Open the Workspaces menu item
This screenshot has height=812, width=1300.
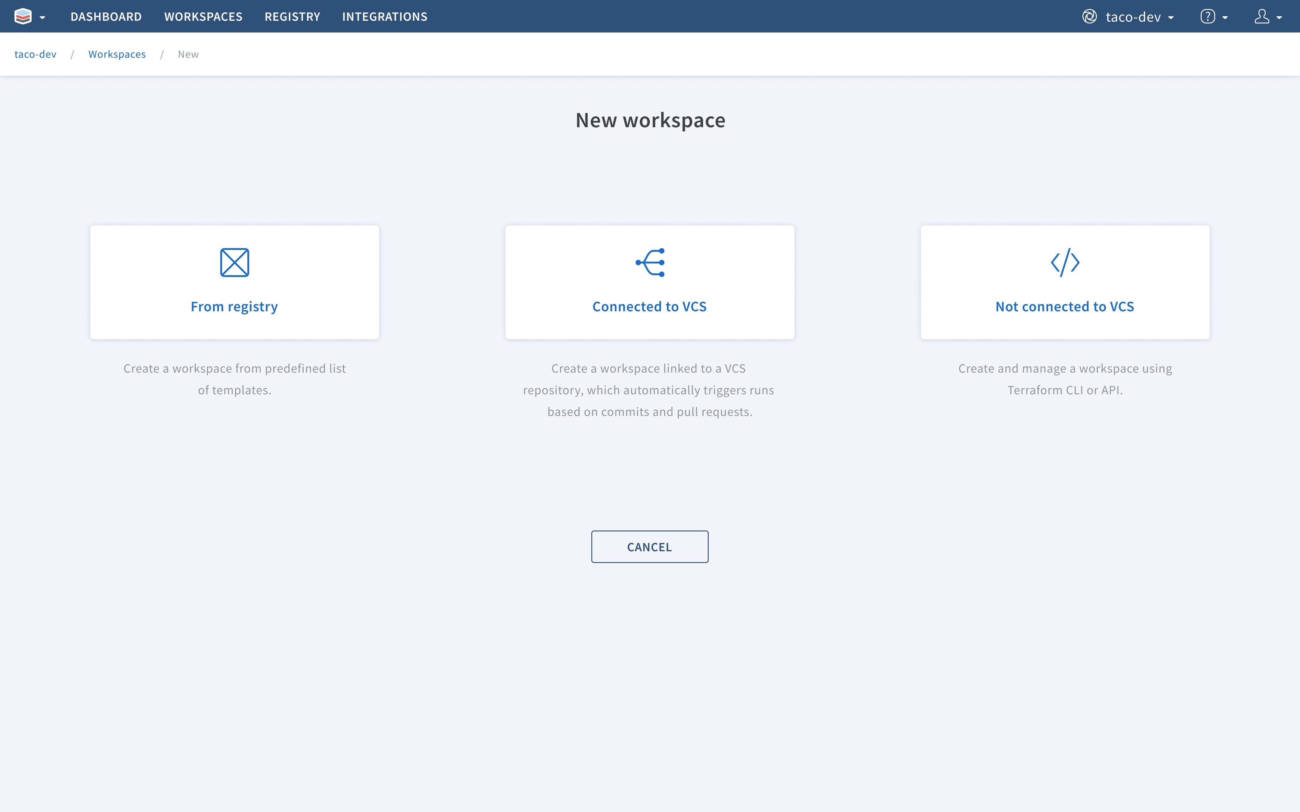click(x=203, y=17)
